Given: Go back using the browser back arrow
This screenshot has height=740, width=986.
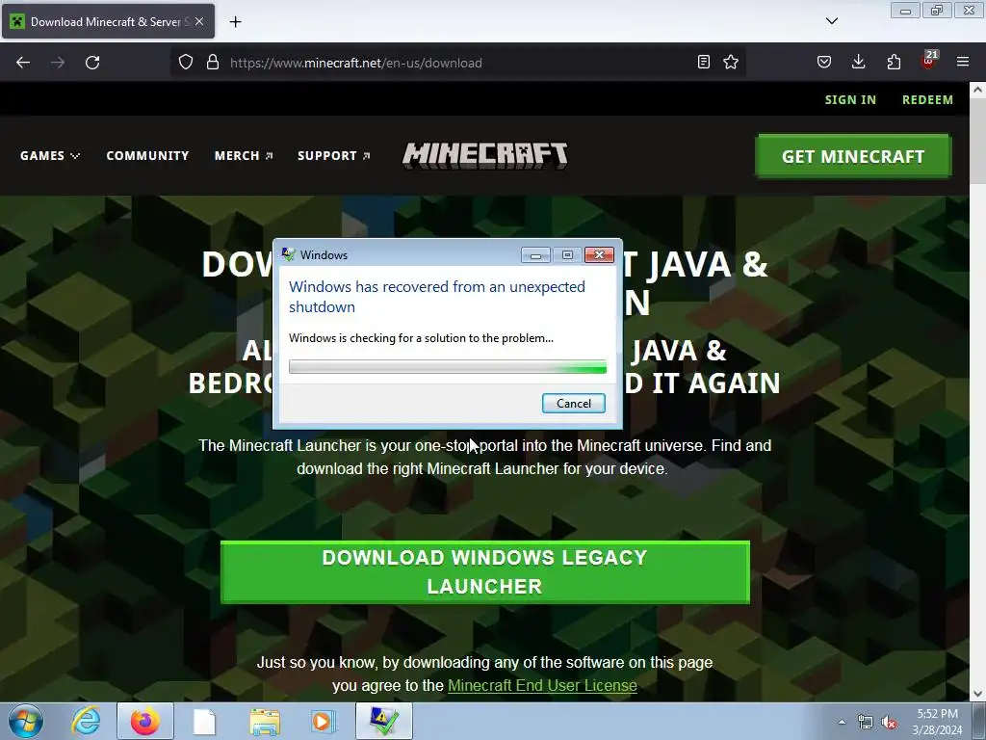Looking at the screenshot, I should click(x=23, y=63).
